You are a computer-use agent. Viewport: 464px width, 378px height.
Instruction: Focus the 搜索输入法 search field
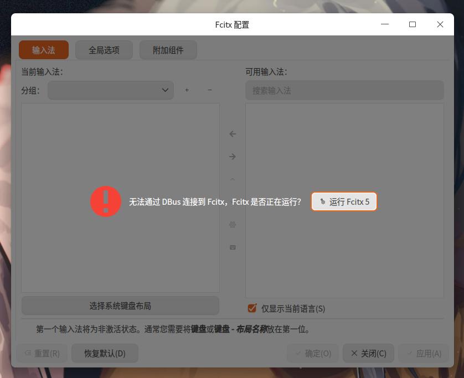[x=344, y=90]
